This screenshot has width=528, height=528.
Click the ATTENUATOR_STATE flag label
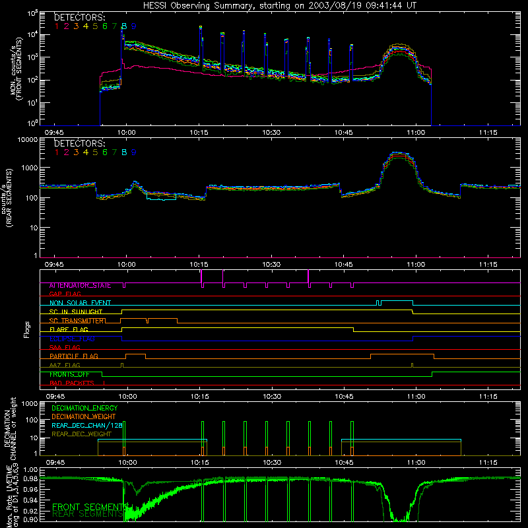[x=80, y=286]
